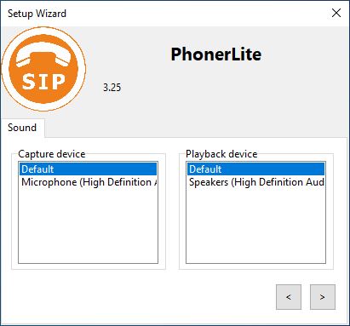Click the SIP letters inside the logo
The height and width of the screenshot is (326, 350).
tap(43, 82)
